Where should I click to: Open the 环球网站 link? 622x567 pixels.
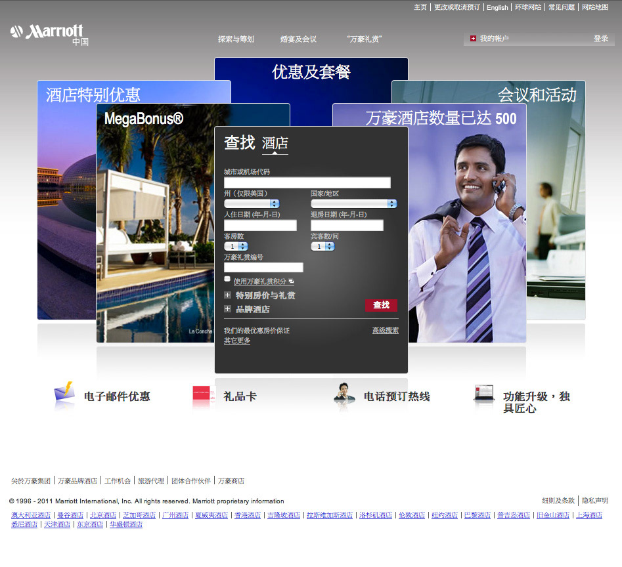528,7
